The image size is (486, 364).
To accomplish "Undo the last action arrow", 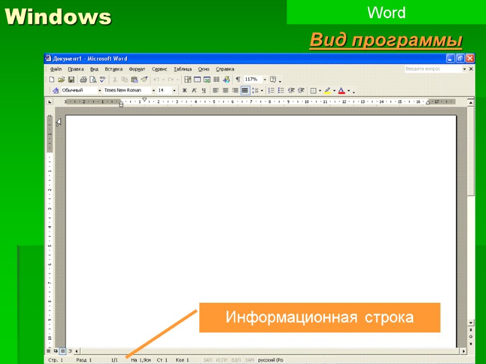I will pos(157,79).
